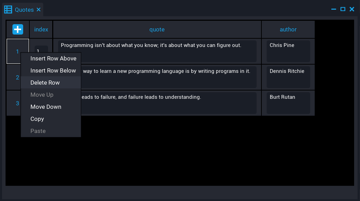Choose Insert Row Above from the context menu

pos(53,58)
